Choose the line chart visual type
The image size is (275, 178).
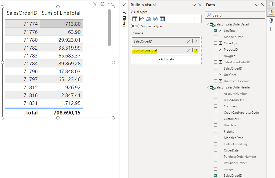pyautogui.click(x=142, y=19)
